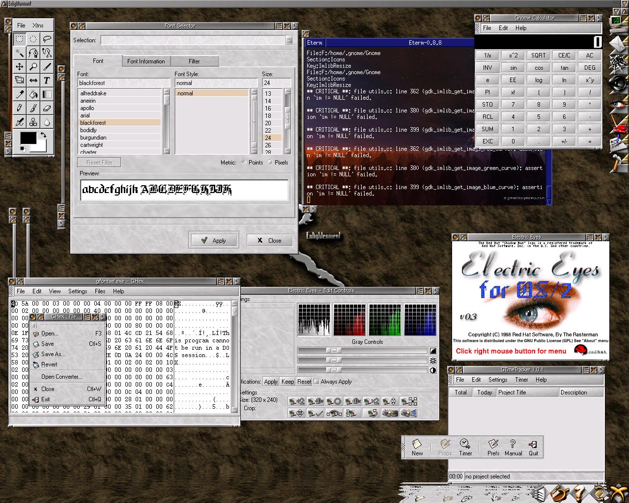Select the Color Picker eyedropper tool
This screenshot has width=629, height=503.
(x=19, y=94)
